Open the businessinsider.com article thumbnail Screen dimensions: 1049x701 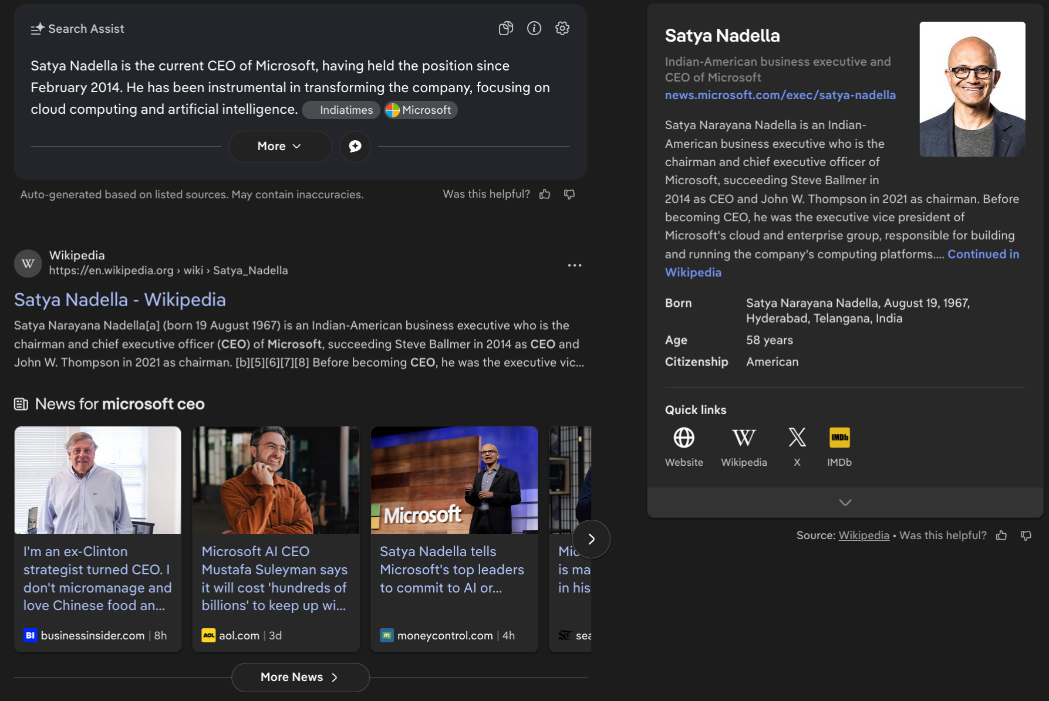[x=97, y=480]
